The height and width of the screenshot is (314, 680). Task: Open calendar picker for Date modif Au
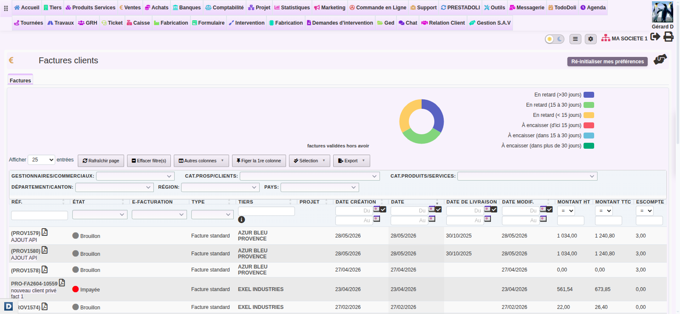click(543, 218)
